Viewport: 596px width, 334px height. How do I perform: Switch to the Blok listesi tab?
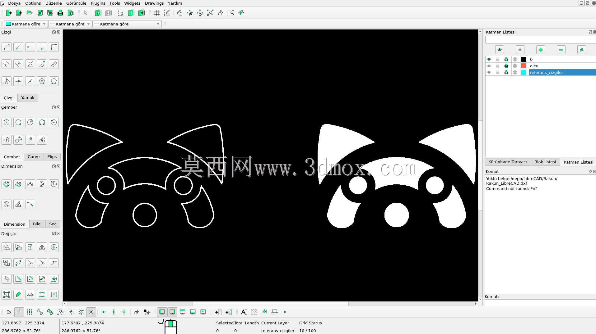[x=545, y=162]
